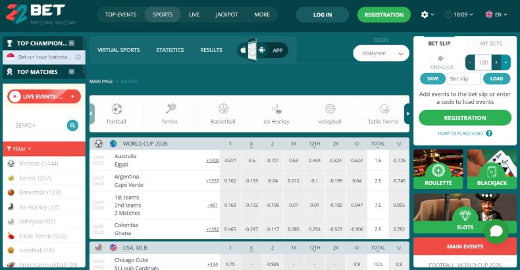This screenshot has height=270, width=520.
Task: Show +1400 more markets for Australia–Egypt
Action: (213, 161)
